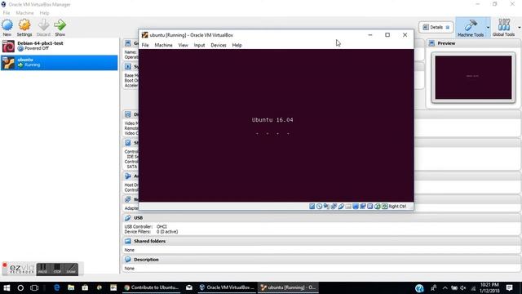Viewport: 522px width, 294px height.
Task: Open File Explorer from the taskbar
Action: coord(71,287)
